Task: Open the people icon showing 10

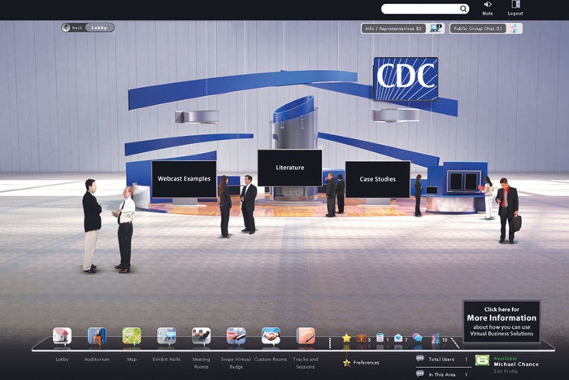Action: (436, 339)
